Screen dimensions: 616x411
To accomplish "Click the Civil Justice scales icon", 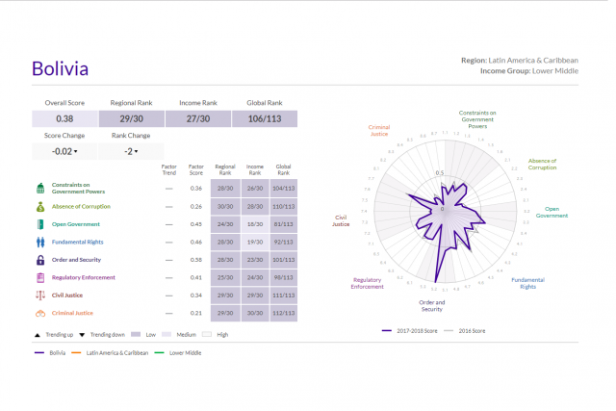I will pyautogui.click(x=40, y=295).
